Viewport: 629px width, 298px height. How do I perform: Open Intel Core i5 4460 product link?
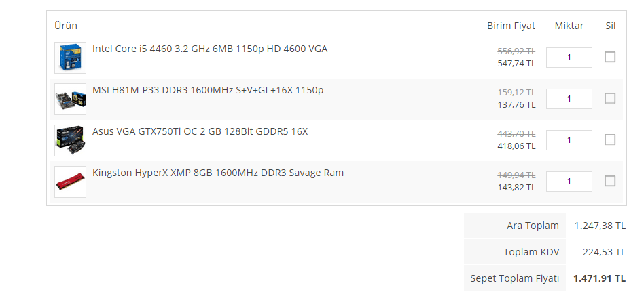(x=210, y=49)
